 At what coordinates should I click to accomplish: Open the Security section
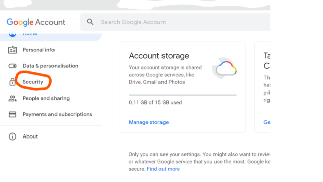click(33, 82)
